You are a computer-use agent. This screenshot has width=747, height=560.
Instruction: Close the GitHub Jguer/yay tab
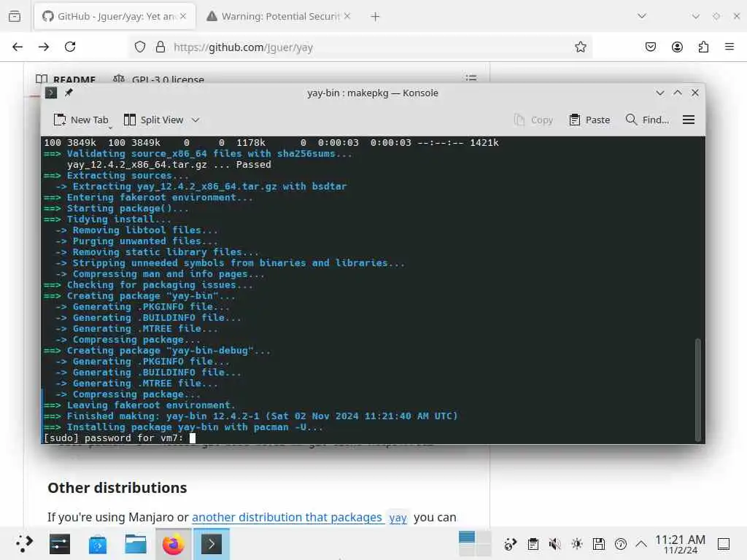(183, 16)
